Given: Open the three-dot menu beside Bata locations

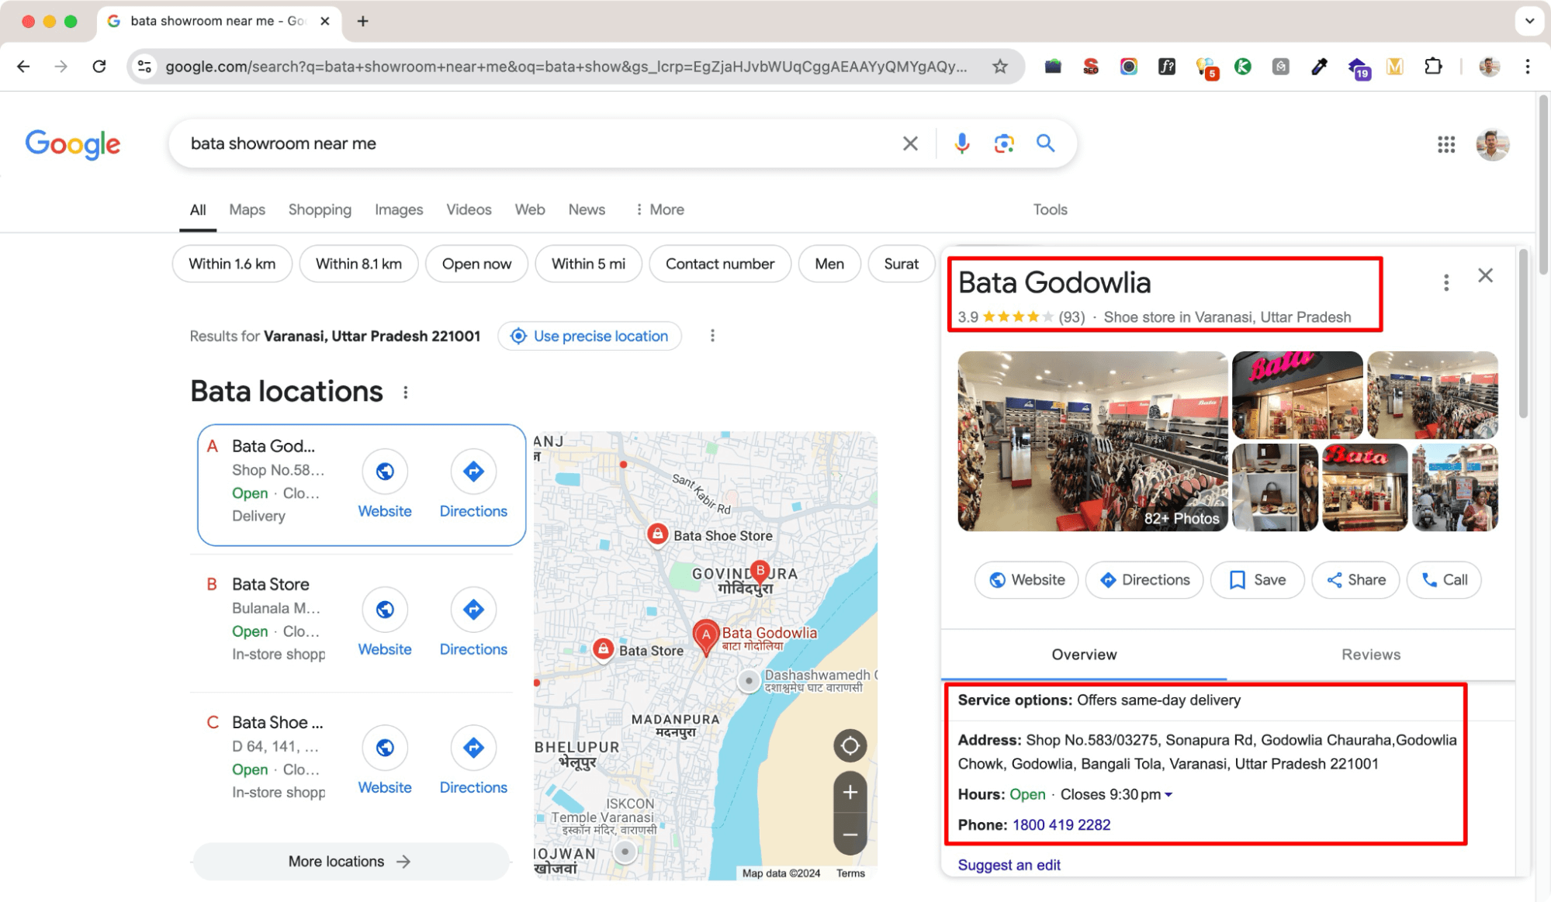Looking at the screenshot, I should point(405,392).
